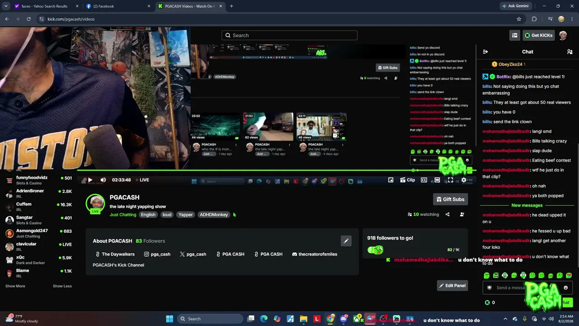Edit the About panel pencil icon

(346, 241)
